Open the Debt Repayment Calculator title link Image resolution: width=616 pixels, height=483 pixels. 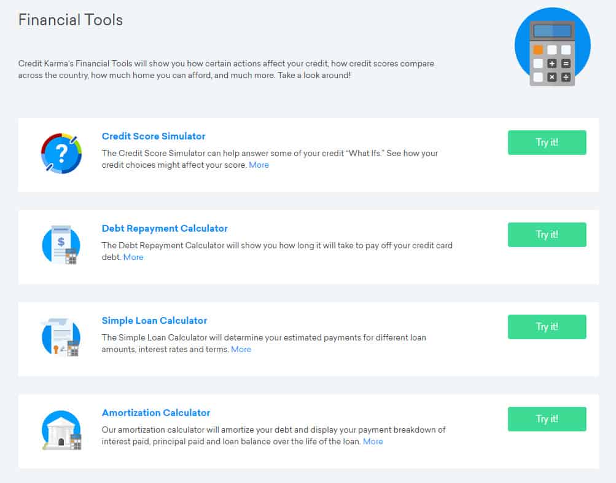(165, 229)
